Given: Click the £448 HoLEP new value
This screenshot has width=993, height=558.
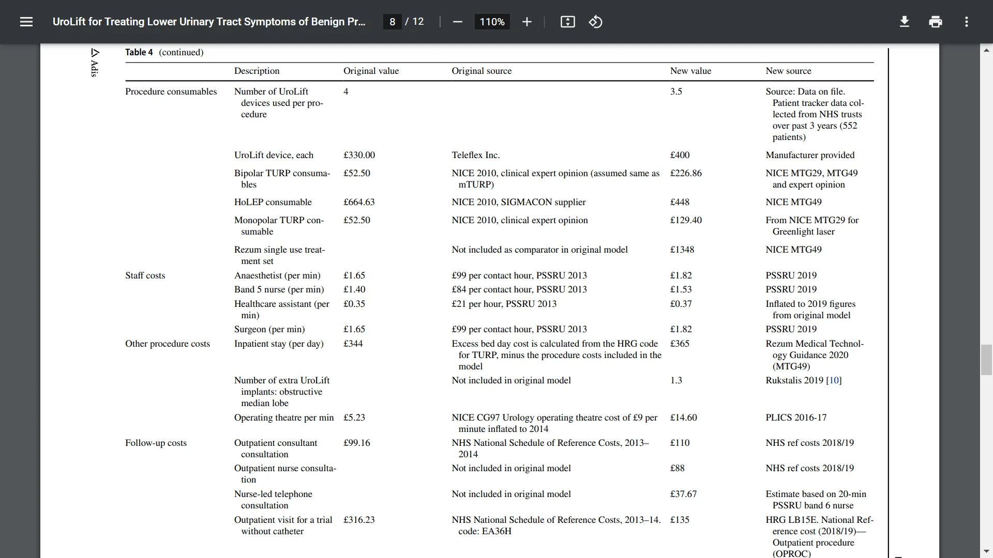Looking at the screenshot, I should pos(680,202).
